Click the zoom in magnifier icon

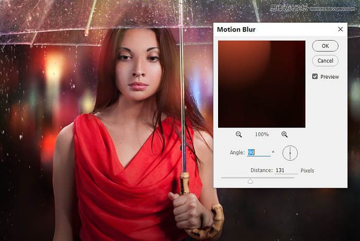coord(284,134)
